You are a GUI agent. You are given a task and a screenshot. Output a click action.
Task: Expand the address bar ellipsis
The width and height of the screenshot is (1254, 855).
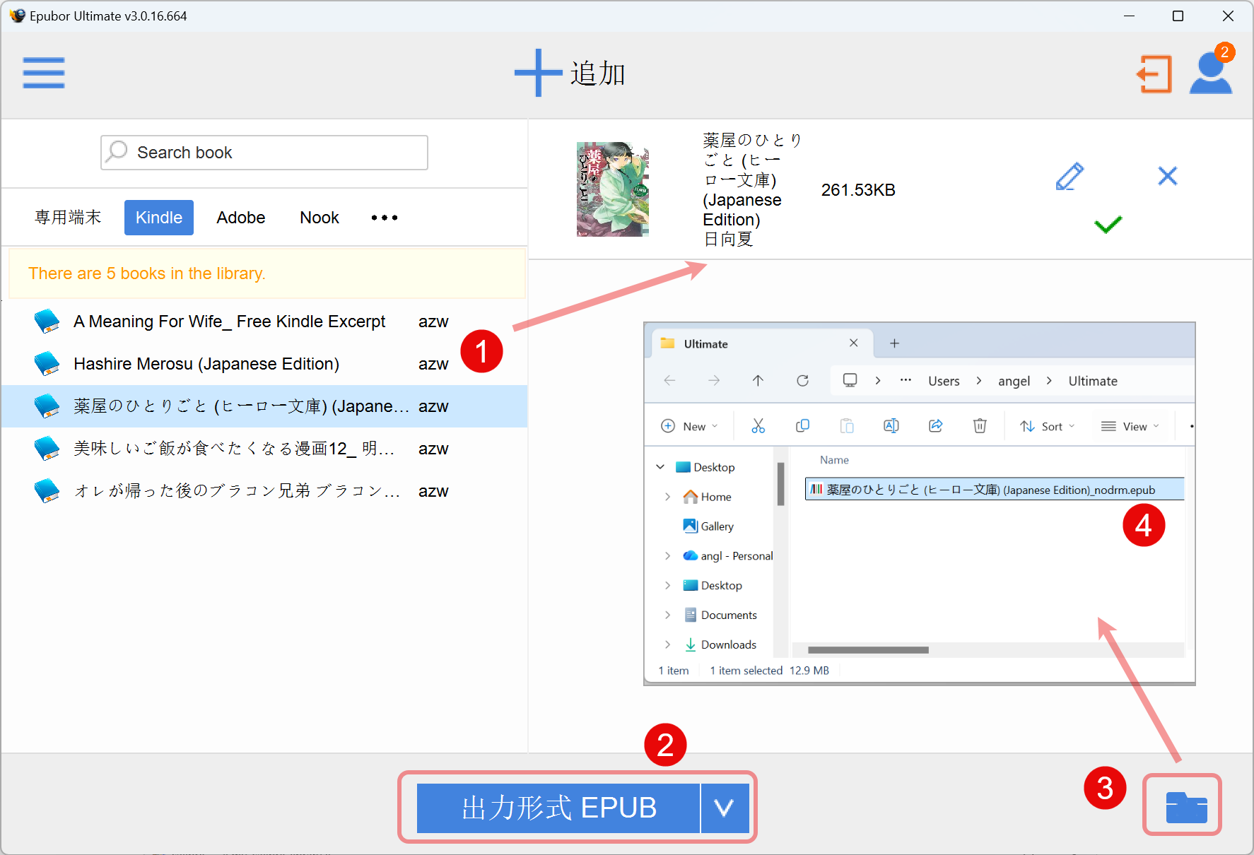[x=906, y=380]
